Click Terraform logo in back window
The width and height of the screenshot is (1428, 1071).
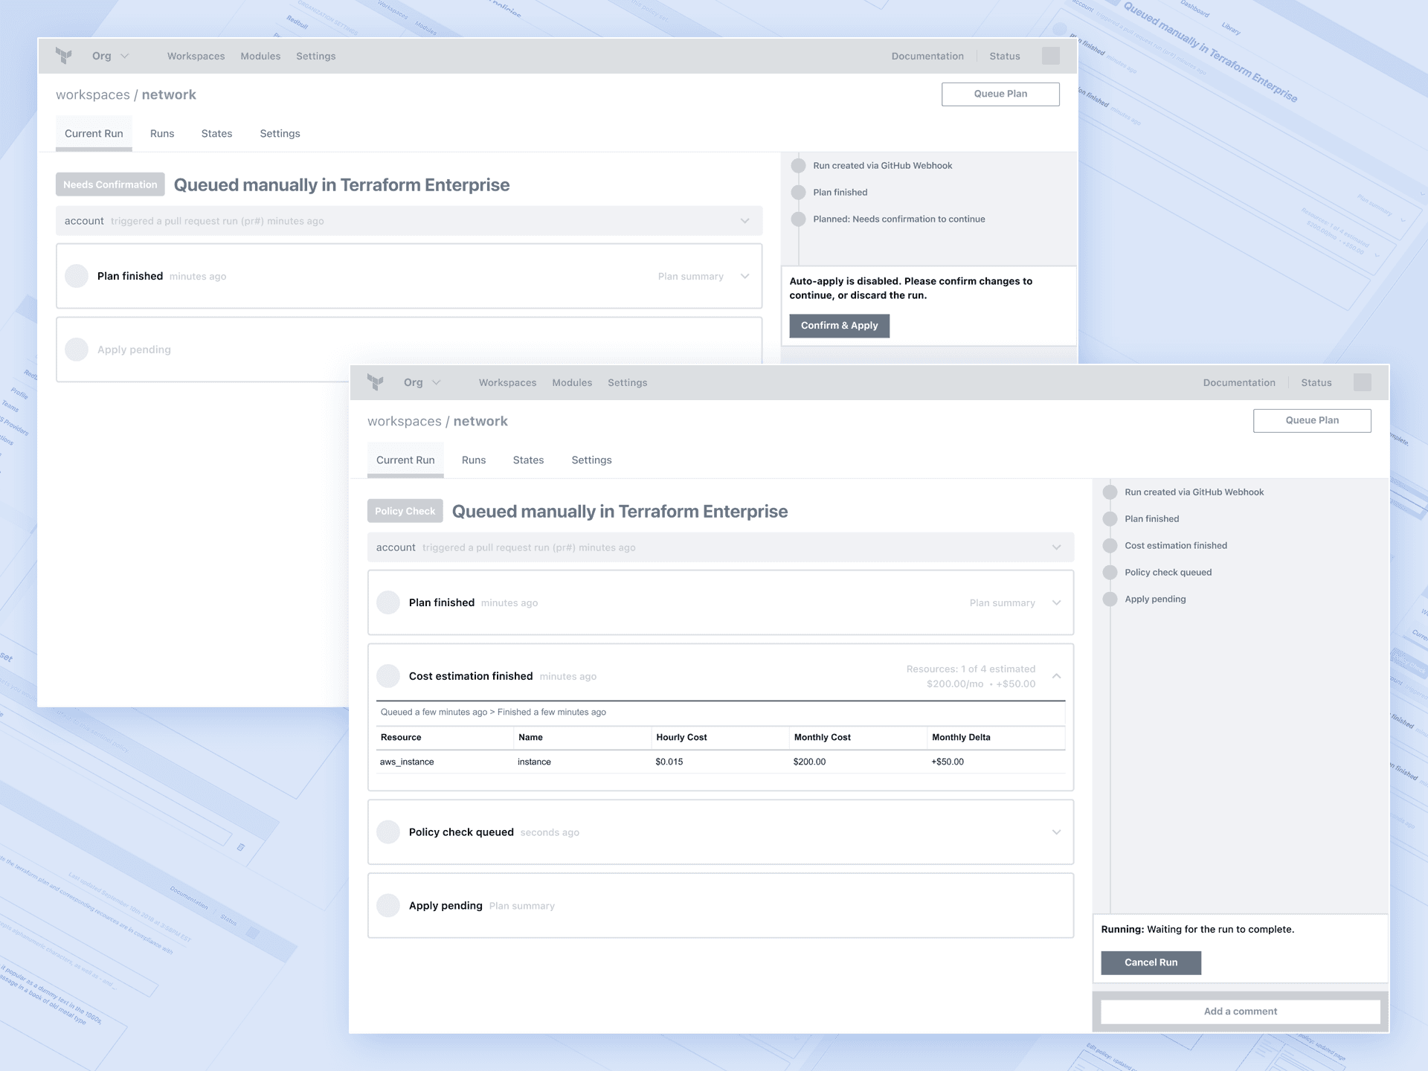[64, 56]
